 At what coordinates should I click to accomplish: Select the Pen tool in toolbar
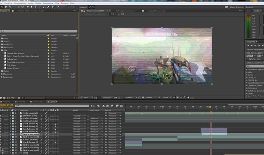coord(32,7)
